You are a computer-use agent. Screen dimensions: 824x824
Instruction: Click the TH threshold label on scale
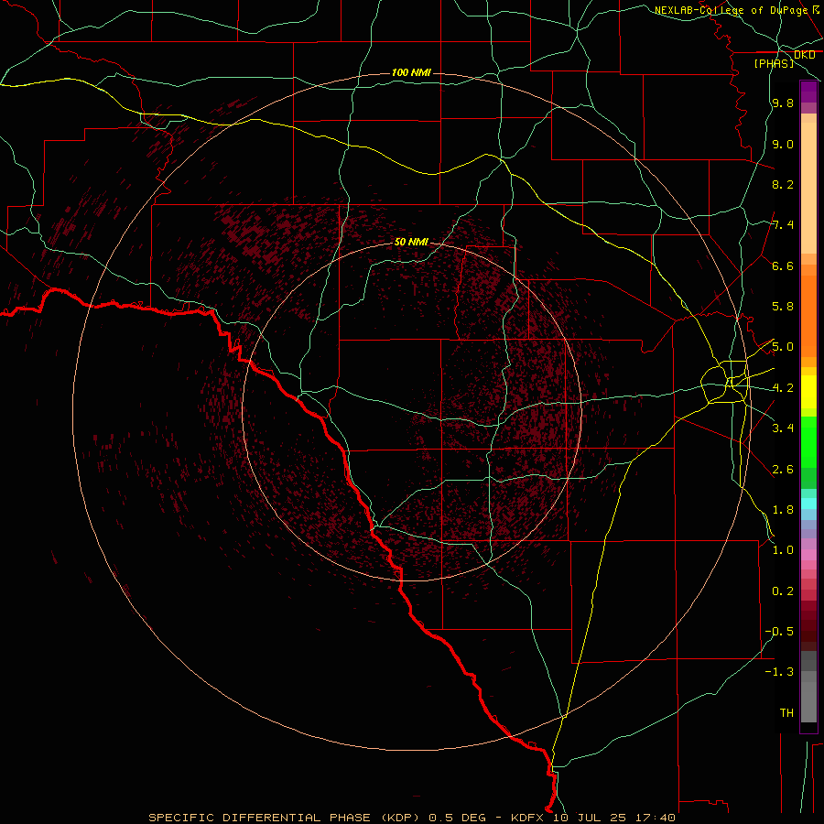pyautogui.click(x=786, y=713)
